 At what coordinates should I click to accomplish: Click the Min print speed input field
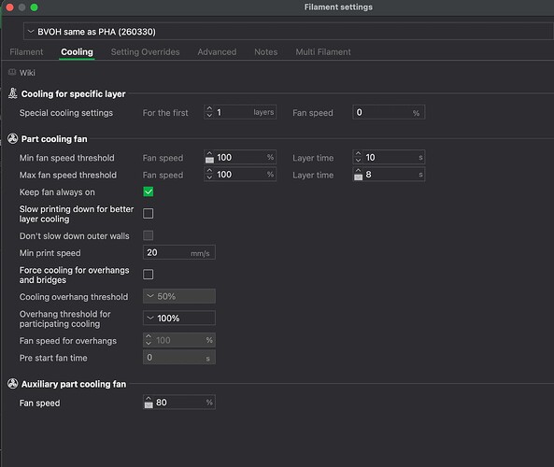[179, 252]
